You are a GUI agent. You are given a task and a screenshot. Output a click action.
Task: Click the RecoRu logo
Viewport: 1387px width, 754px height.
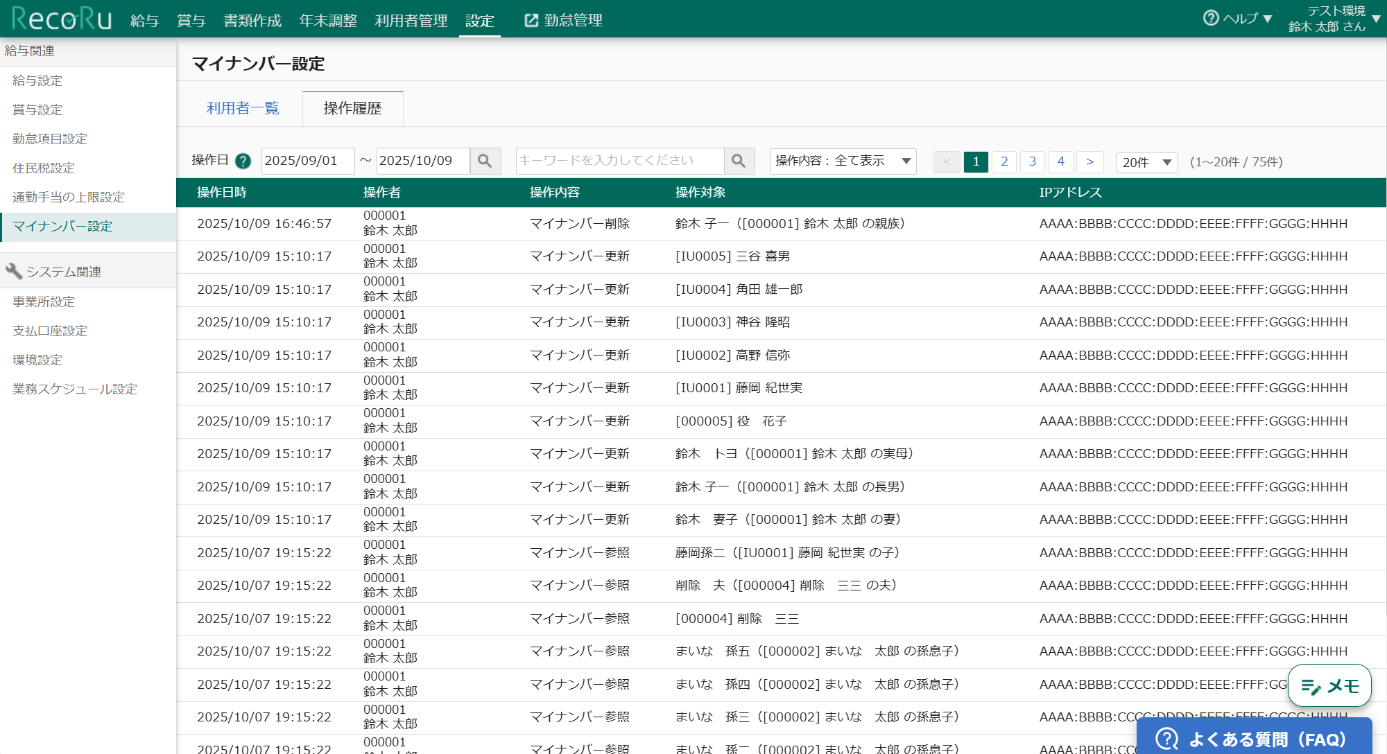point(61,19)
